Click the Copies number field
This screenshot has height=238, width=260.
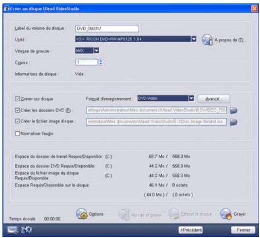[87, 62]
